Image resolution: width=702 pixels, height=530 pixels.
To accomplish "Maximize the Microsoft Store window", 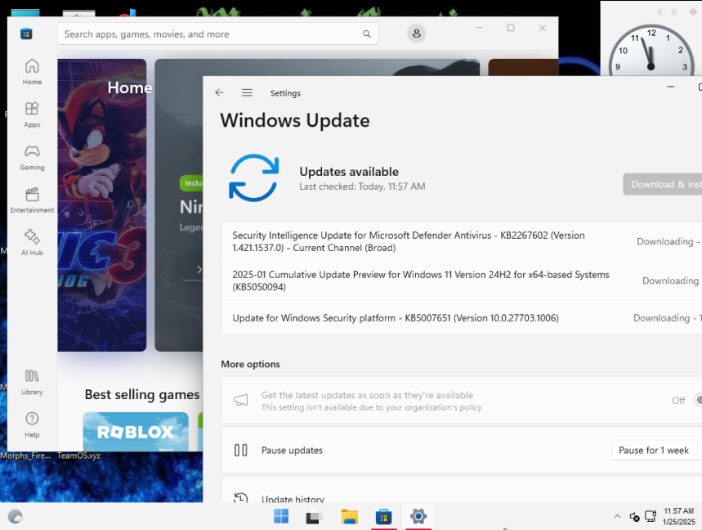I will coord(511,28).
